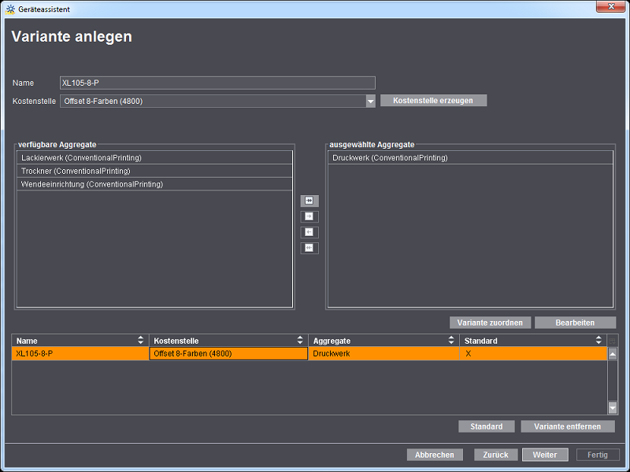Click the single right arrow transfer button
The height and width of the screenshot is (472, 630).
(309, 216)
